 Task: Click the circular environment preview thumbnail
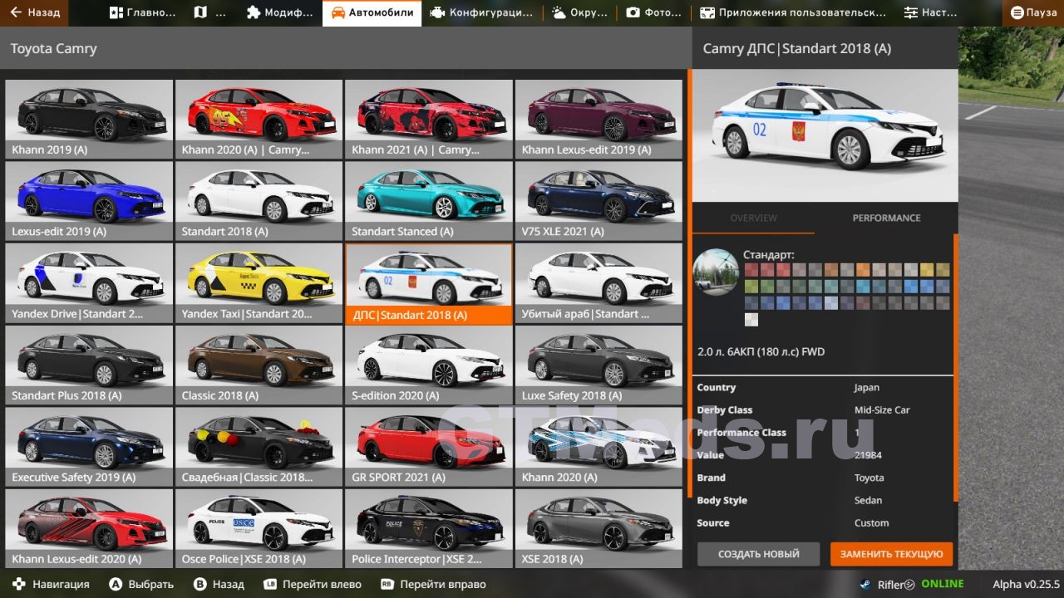717,272
